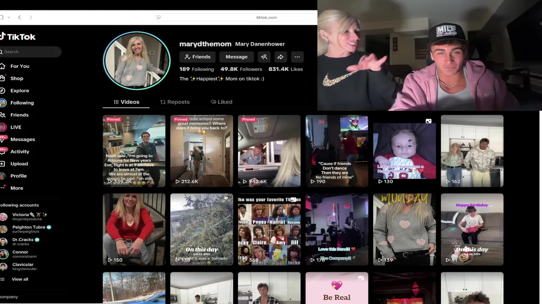Open Peighton Tubre account
The width and height of the screenshot is (542, 304).
click(x=25, y=229)
